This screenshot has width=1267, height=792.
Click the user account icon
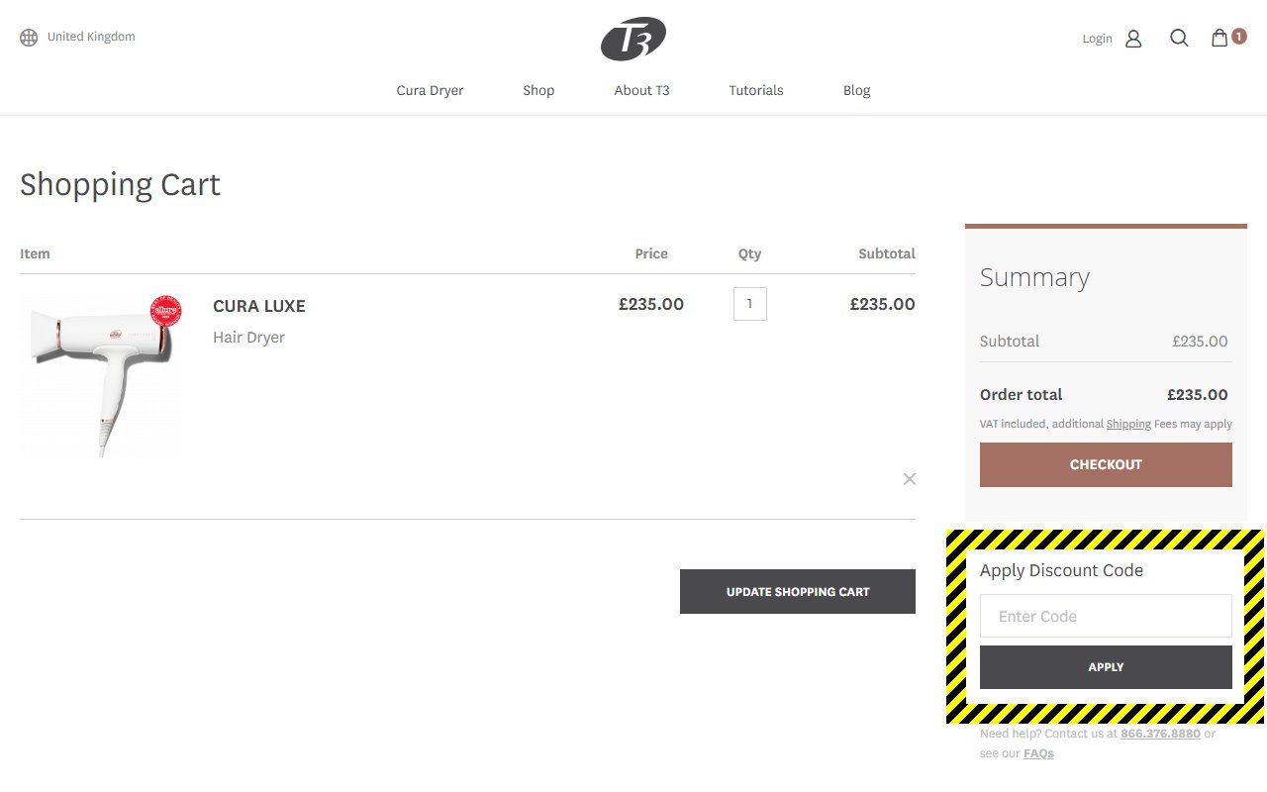point(1134,39)
